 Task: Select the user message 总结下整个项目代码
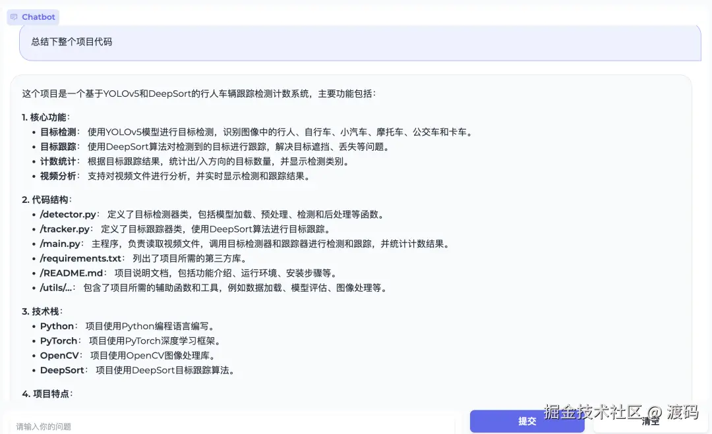(71, 41)
